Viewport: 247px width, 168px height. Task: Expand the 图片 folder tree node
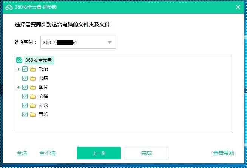[18, 87]
